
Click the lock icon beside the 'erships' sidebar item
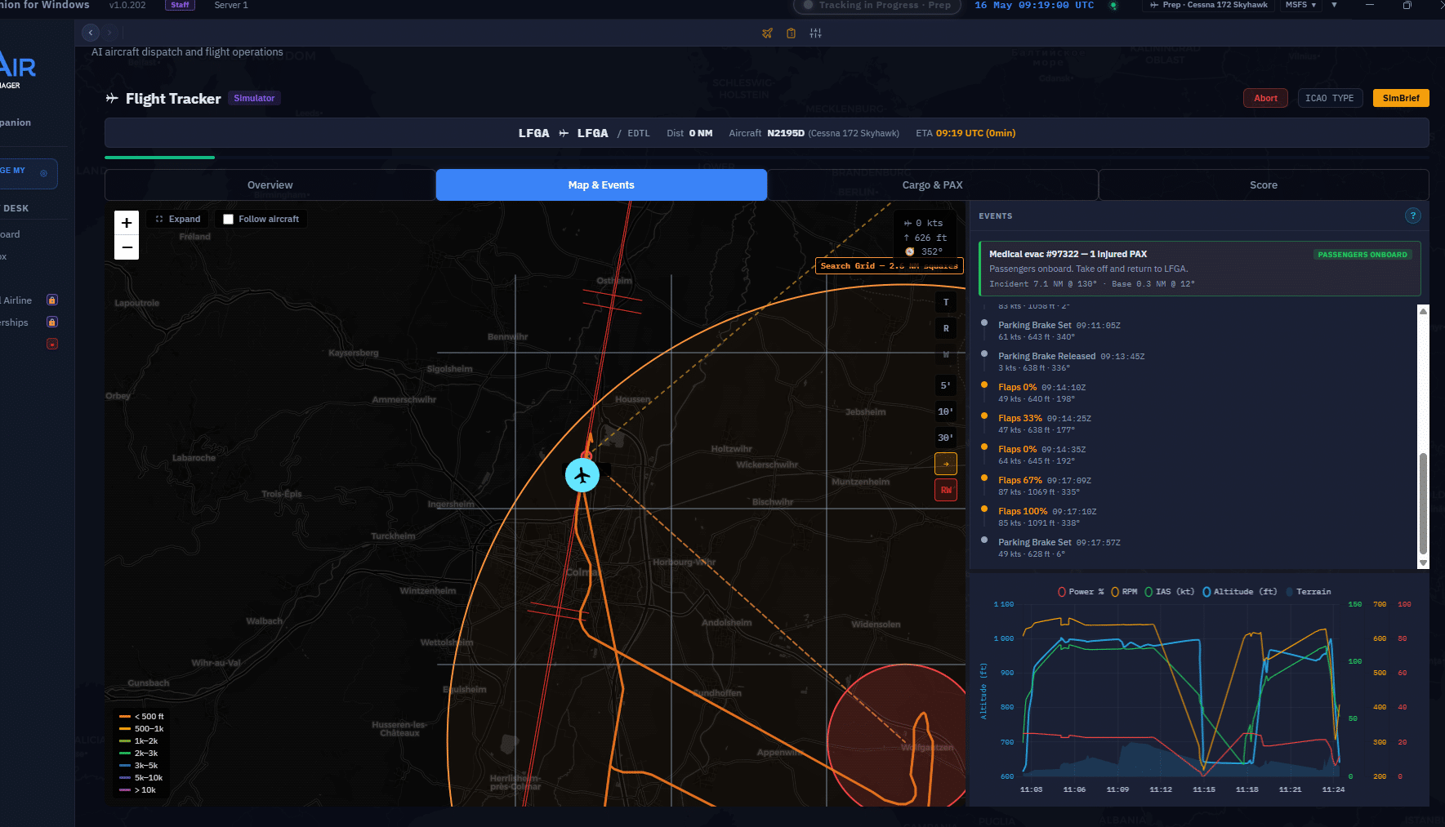[x=52, y=322]
